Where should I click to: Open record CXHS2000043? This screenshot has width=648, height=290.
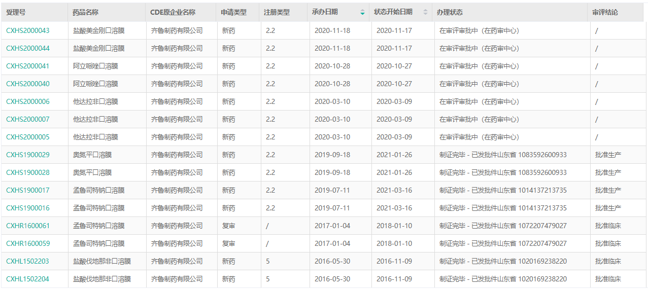[28, 30]
